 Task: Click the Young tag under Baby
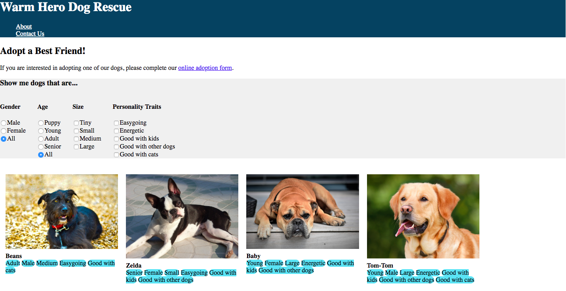point(255,263)
